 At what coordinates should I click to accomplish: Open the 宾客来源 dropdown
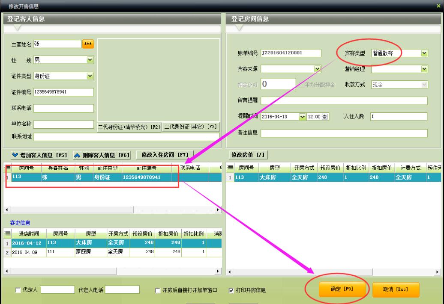tap(318, 69)
